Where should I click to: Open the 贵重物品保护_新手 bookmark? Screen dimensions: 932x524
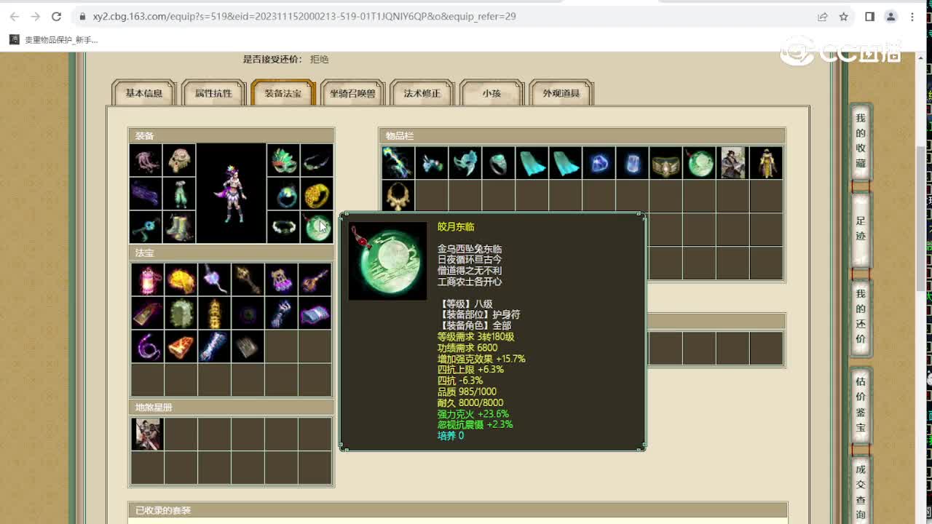coord(54,40)
